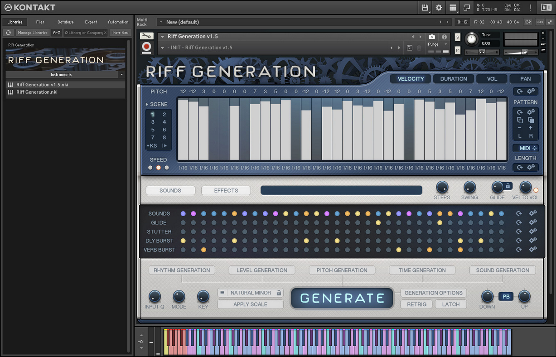Randomize the SOUNDS row refresh icon
This screenshot has height=357, width=556.
519,213
